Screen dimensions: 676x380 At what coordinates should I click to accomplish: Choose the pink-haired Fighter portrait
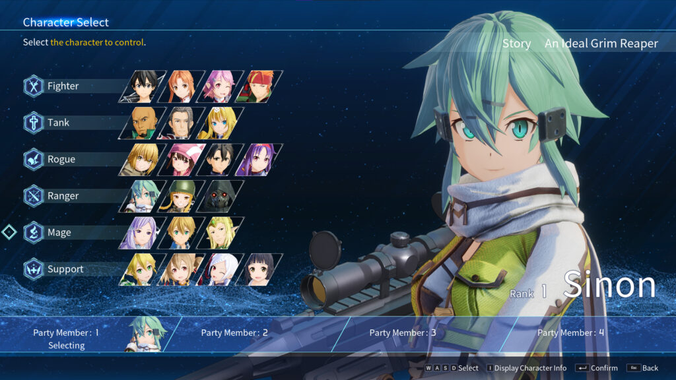click(220, 86)
